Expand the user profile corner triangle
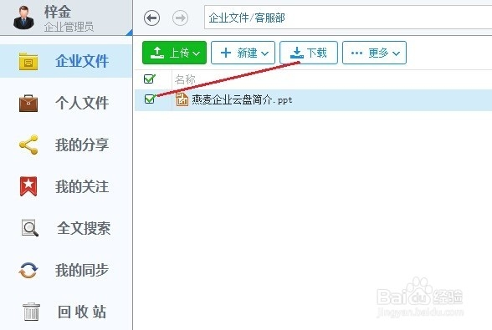Viewport: 492px width, 330px height. tap(130, 33)
